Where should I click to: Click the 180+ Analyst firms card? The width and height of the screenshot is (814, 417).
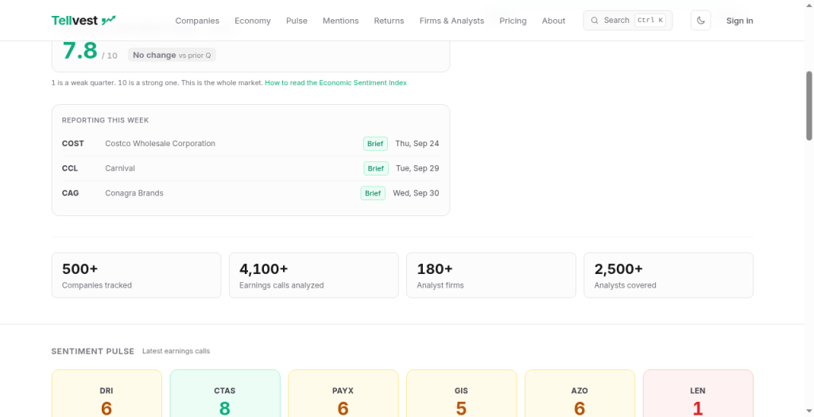pos(491,276)
